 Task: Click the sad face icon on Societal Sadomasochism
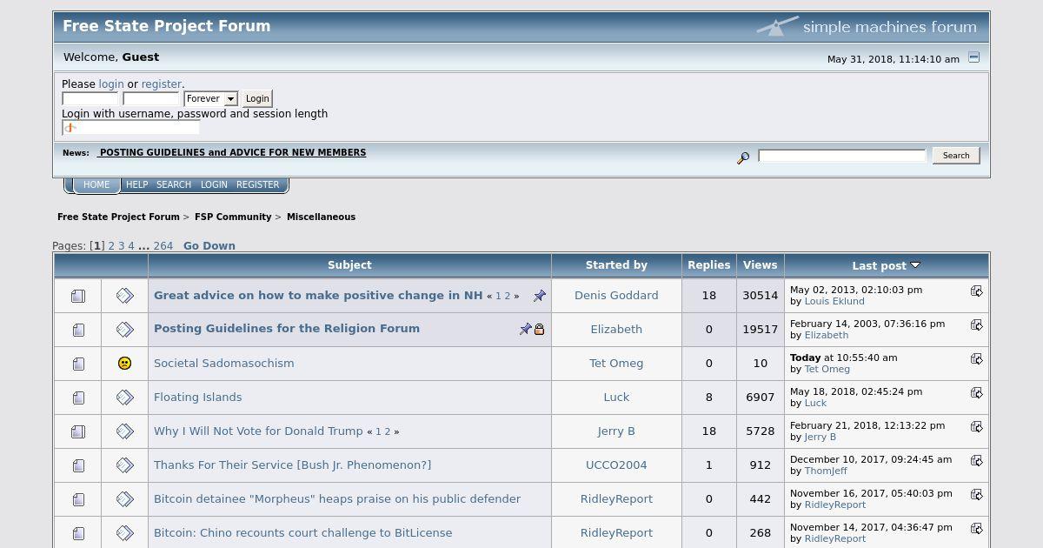tap(124, 364)
